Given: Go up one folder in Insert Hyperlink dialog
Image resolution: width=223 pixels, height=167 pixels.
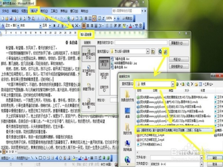Looking at the screenshot, I should coord(153,52).
